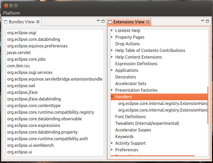213x163 pixels.
Task: Select Property Pages in the tree
Action: point(130,37)
